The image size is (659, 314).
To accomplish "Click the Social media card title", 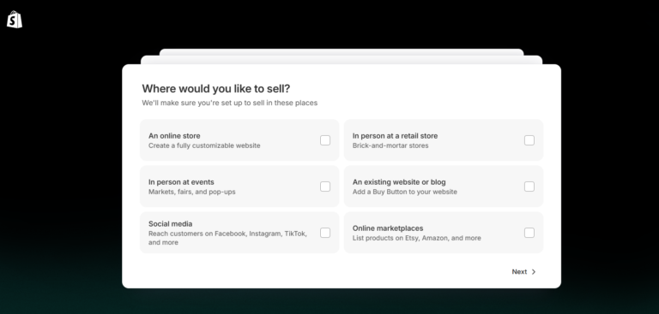I will pyautogui.click(x=170, y=224).
